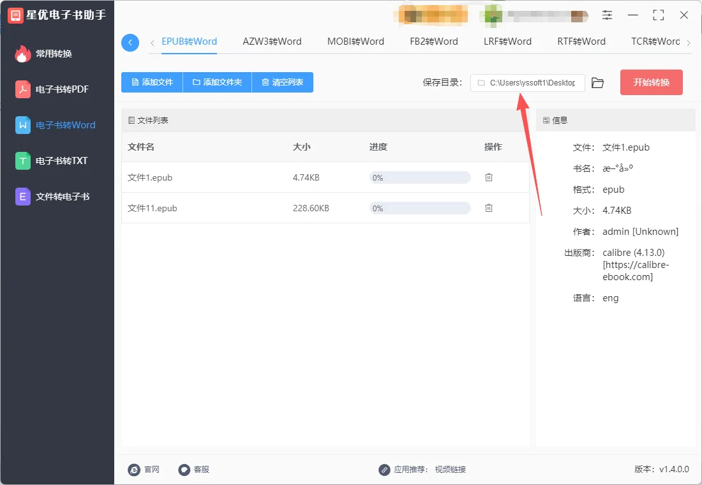Minimize the window

pyautogui.click(x=633, y=15)
